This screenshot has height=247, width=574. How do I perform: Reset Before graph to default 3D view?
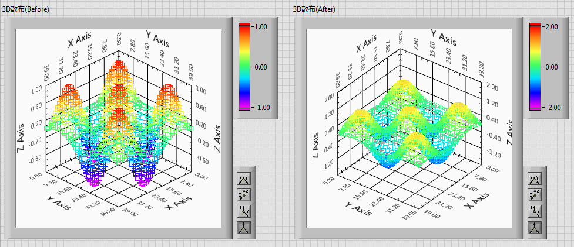(243, 228)
